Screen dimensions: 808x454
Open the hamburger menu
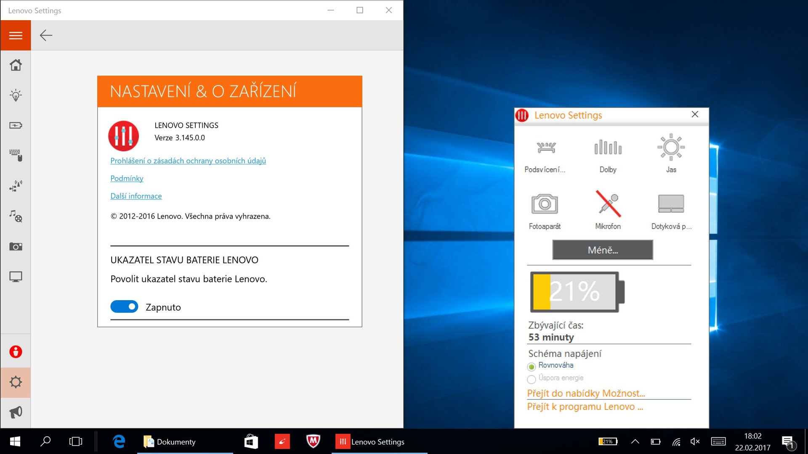click(x=16, y=35)
